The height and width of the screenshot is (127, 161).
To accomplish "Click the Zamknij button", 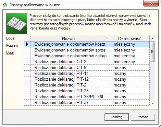I will (x=117, y=117).
